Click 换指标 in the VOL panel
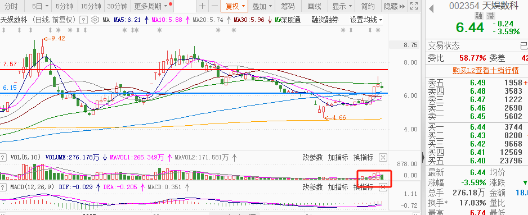This screenshot has height=215, width=528. (363, 157)
